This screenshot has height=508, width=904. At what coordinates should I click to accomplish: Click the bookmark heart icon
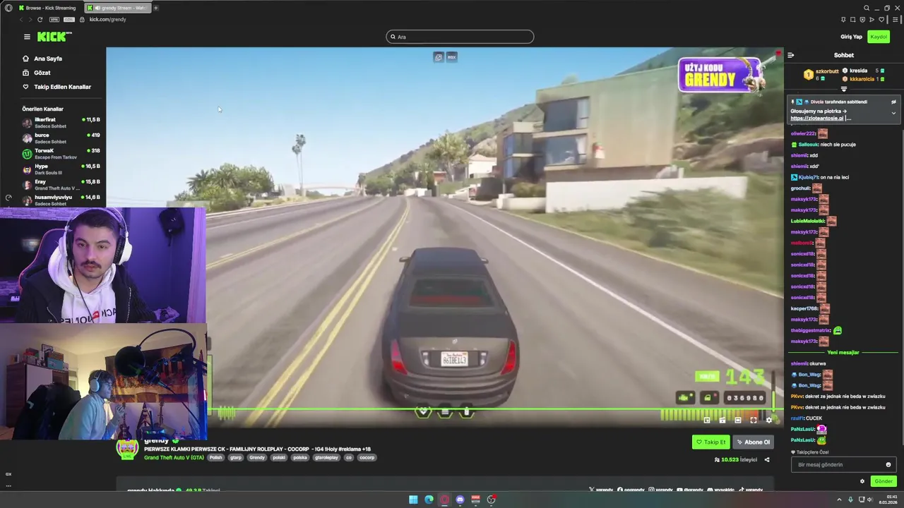click(881, 19)
